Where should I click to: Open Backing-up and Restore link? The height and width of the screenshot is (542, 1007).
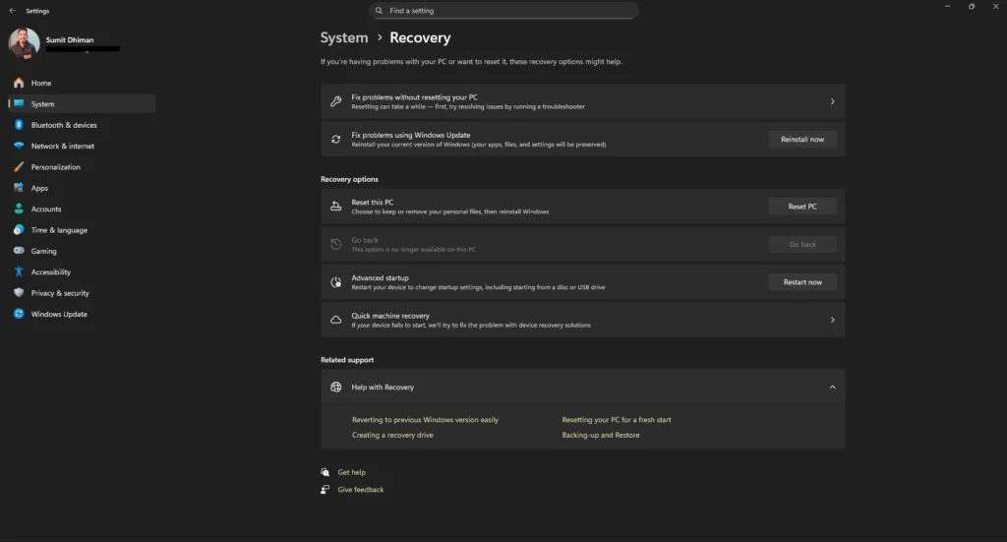click(x=601, y=436)
